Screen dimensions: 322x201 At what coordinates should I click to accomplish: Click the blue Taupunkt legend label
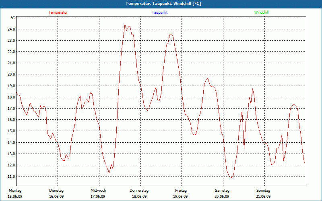point(160,12)
